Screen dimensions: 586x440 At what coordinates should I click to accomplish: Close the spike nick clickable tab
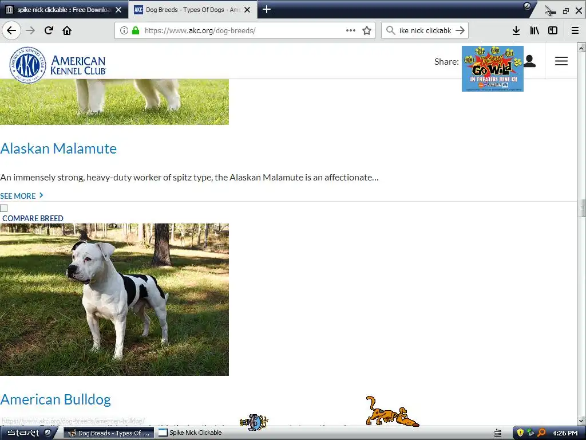click(x=118, y=10)
